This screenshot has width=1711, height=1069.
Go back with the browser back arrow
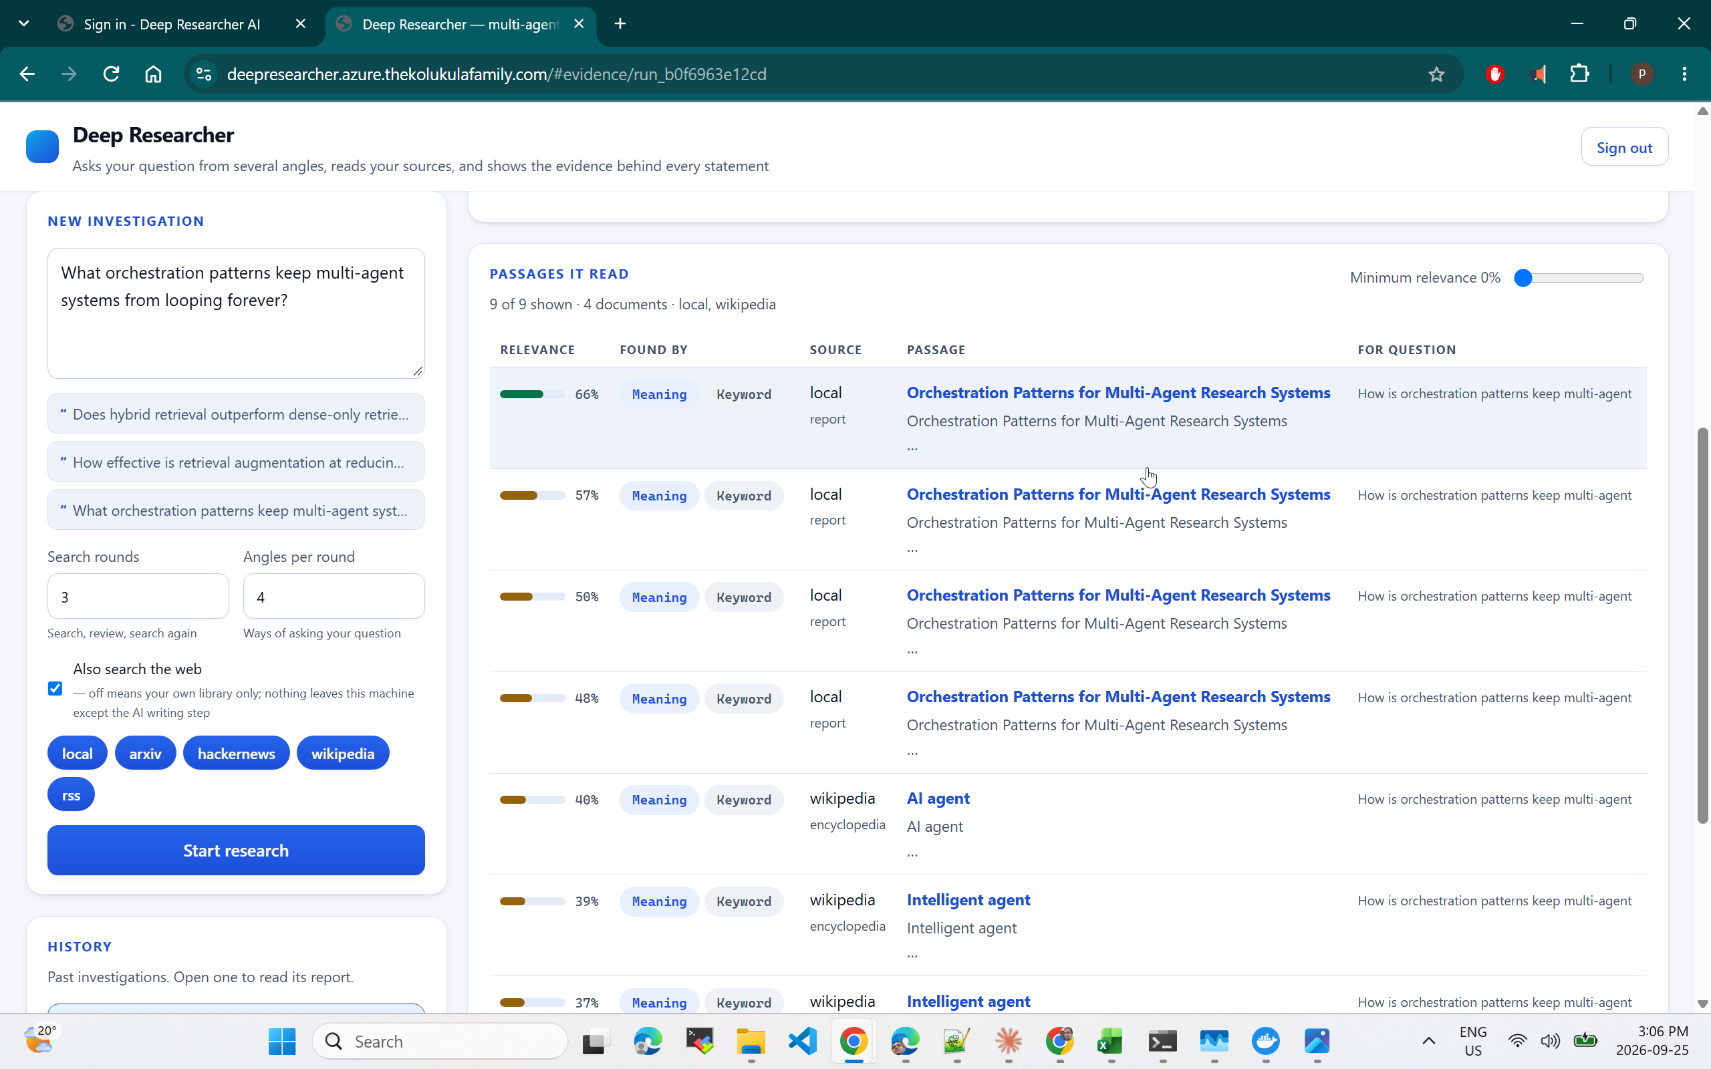pos(27,74)
